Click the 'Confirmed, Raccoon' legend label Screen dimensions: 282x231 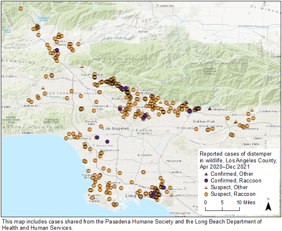[x=236, y=181]
